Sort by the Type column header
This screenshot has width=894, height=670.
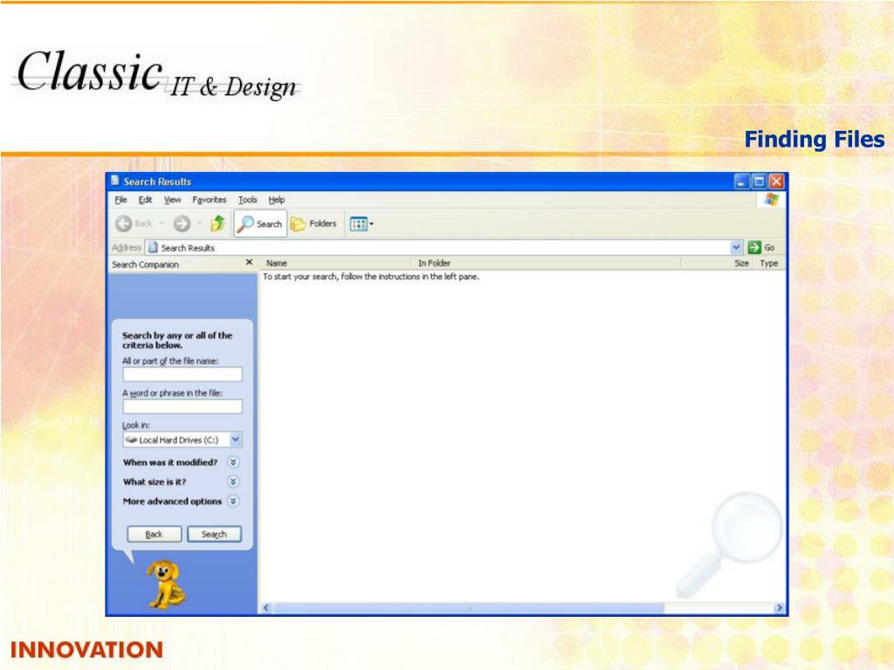click(769, 263)
